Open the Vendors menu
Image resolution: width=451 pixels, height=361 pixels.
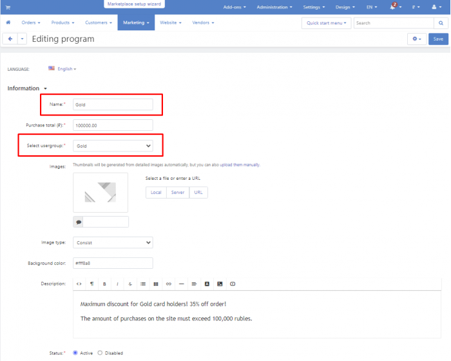(x=203, y=23)
